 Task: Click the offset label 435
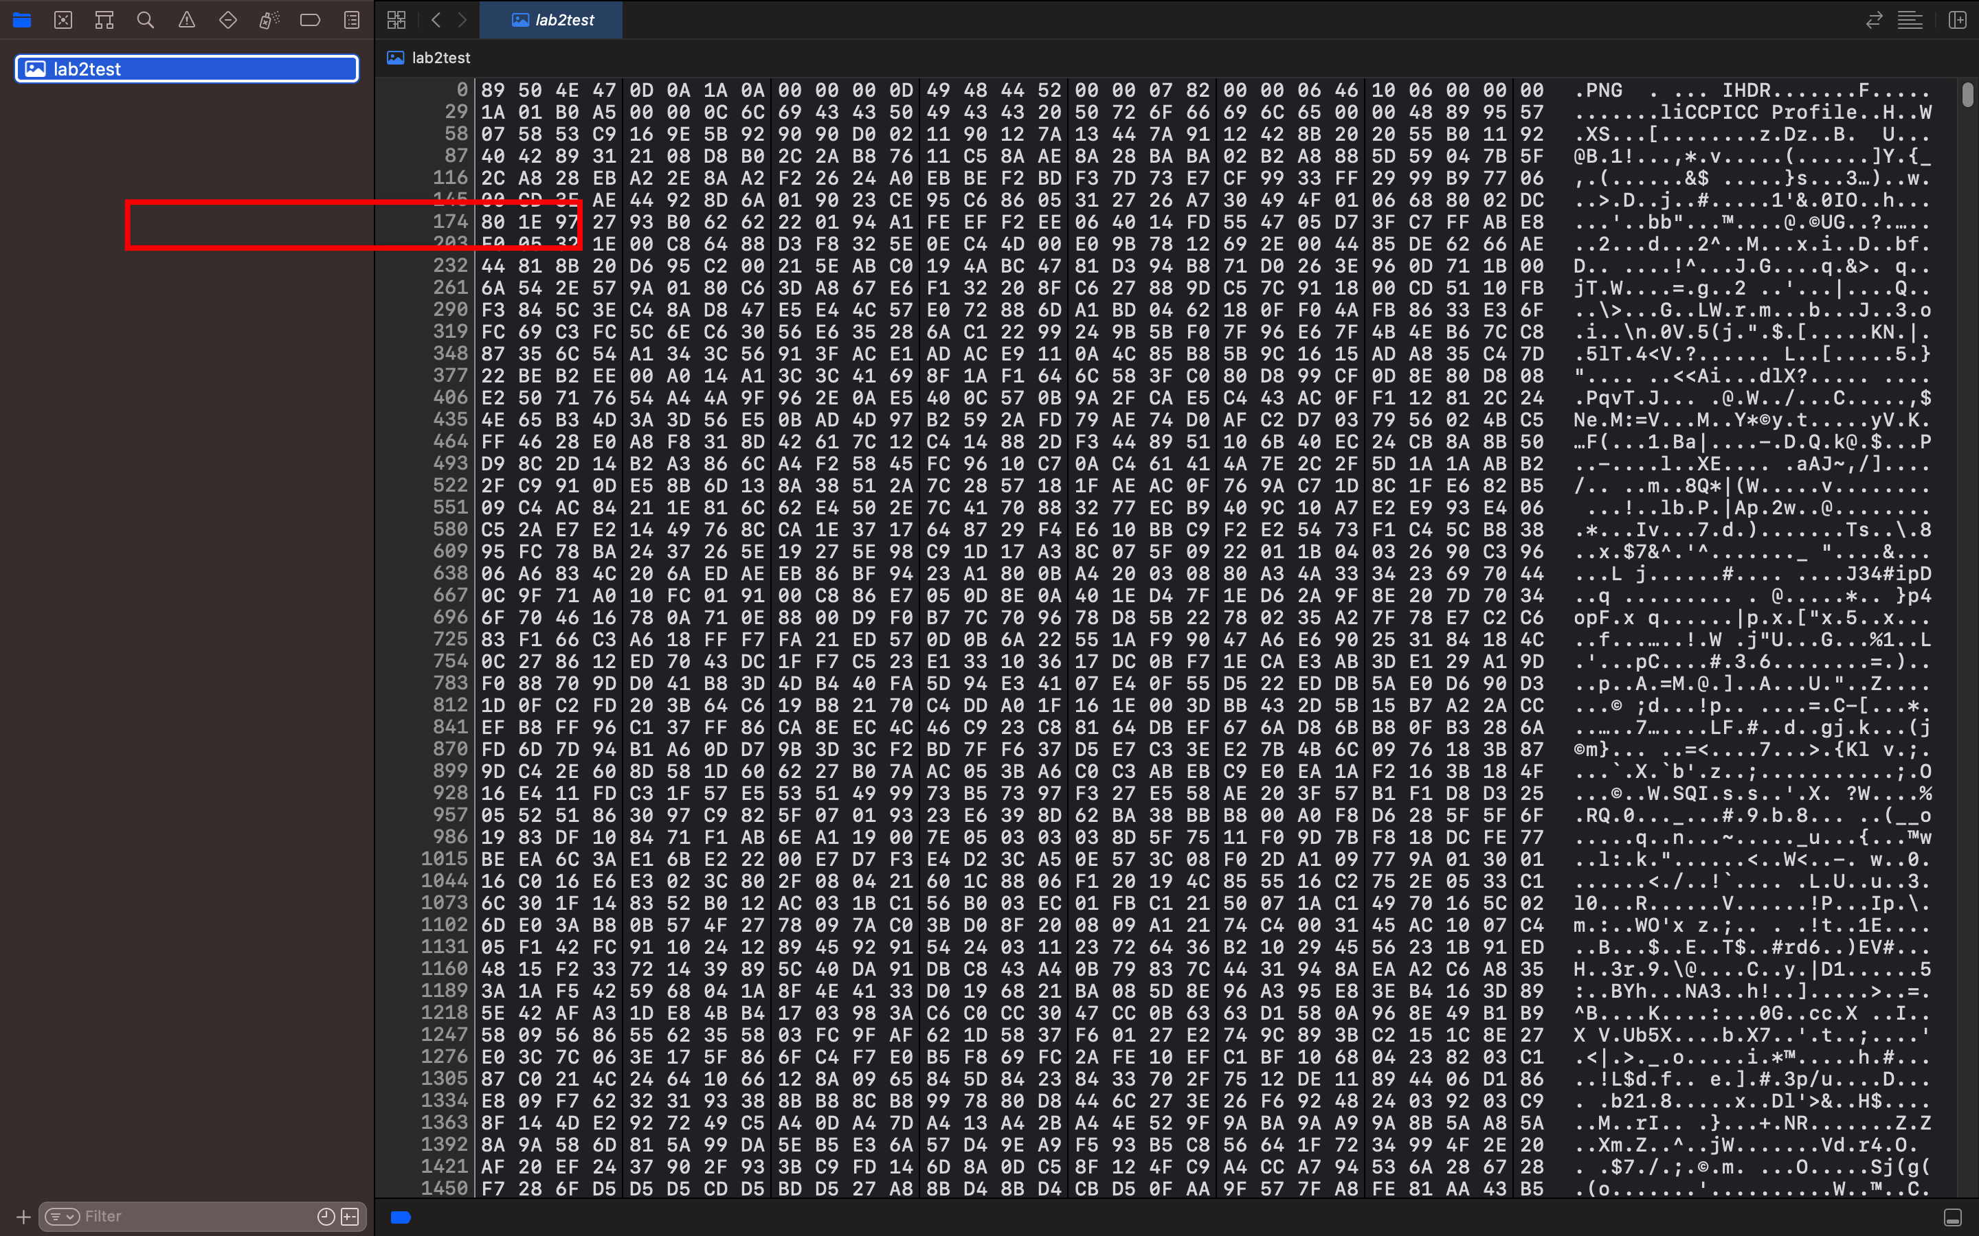[x=451, y=420]
